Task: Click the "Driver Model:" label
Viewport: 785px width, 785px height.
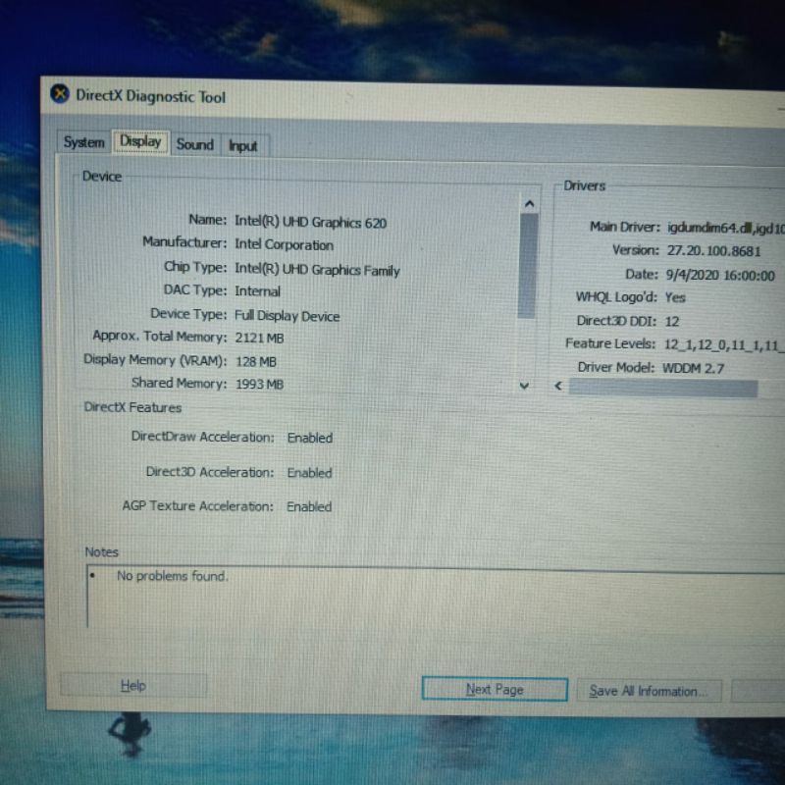Action: (616, 367)
